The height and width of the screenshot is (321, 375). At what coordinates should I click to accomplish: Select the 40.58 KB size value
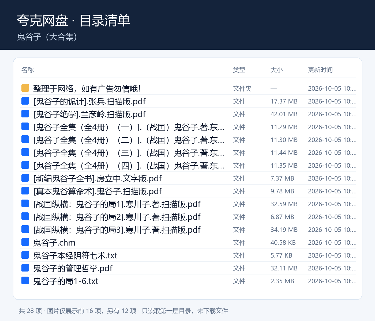pyautogui.click(x=283, y=243)
